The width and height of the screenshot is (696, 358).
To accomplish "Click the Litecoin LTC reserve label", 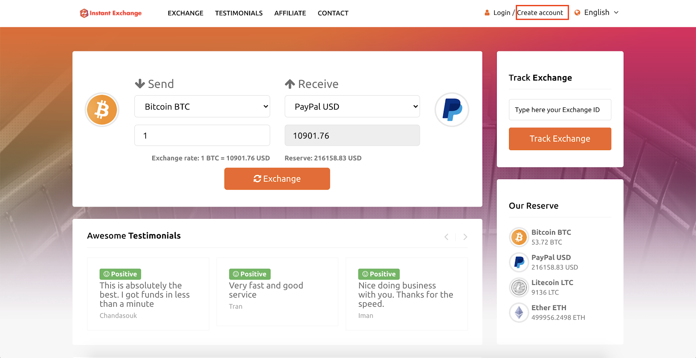I will (x=552, y=283).
